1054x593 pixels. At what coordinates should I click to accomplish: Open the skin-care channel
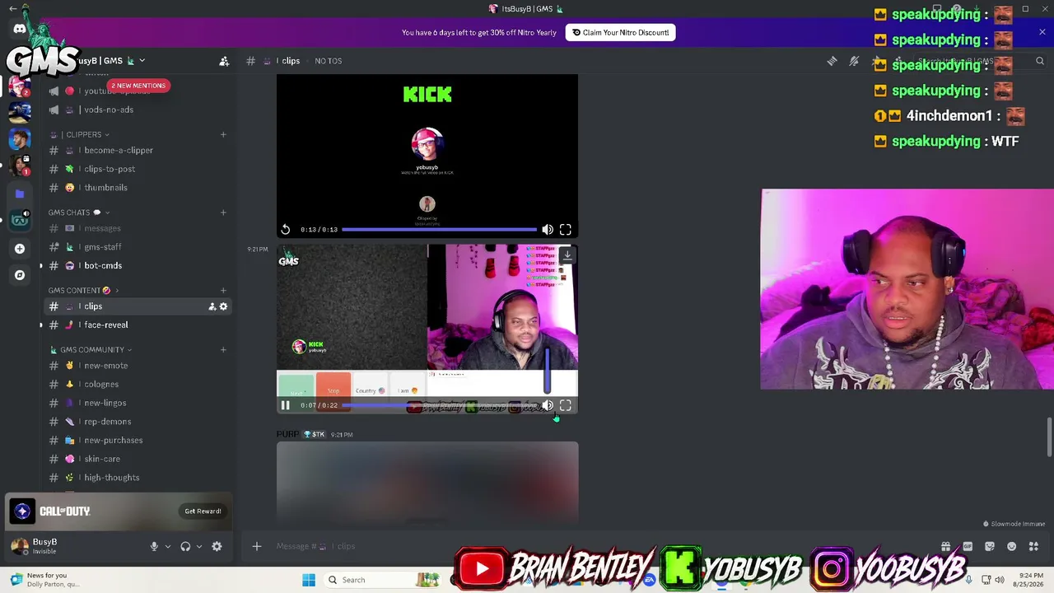pos(137,459)
